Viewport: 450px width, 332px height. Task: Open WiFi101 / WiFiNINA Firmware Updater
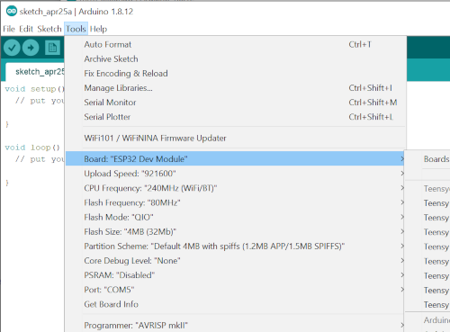pos(235,138)
